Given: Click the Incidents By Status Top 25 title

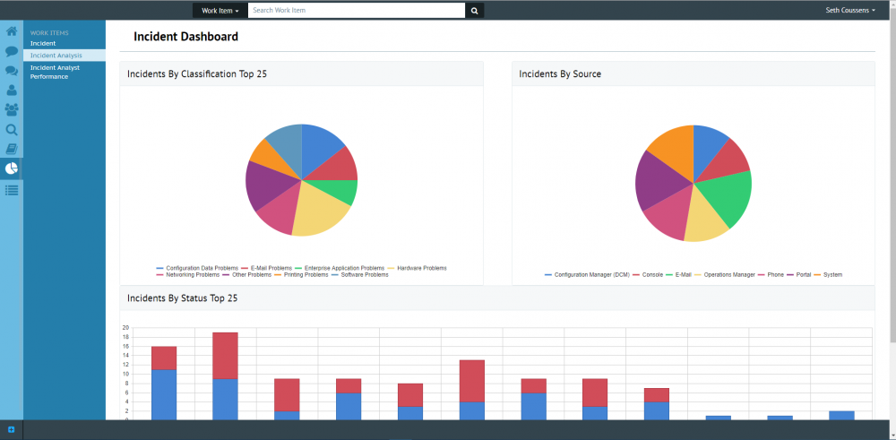Looking at the screenshot, I should (x=182, y=298).
